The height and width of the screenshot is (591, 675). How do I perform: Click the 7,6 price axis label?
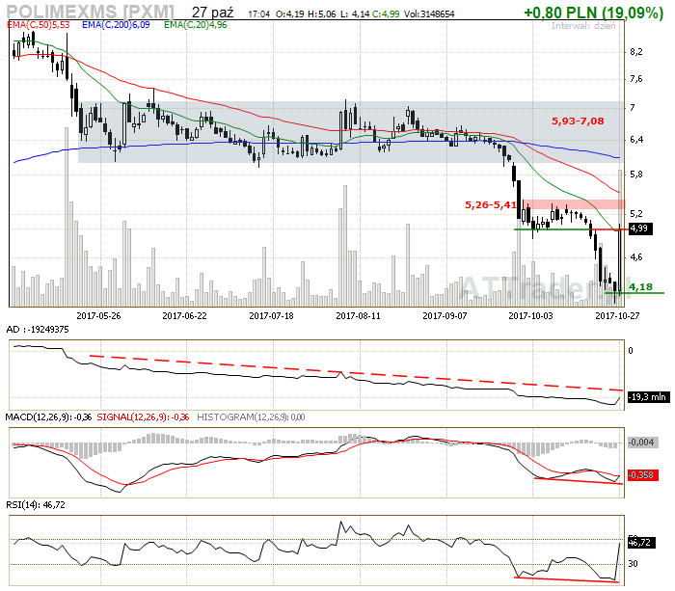click(636, 79)
